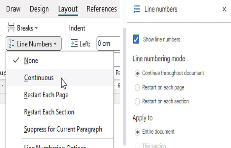The height and width of the screenshot is (148, 231).
Task: Choose Restart Each Section option
Action: point(60,112)
